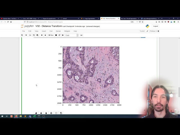Switch to 3 - Image Segmentation tab

tap(90, 19)
